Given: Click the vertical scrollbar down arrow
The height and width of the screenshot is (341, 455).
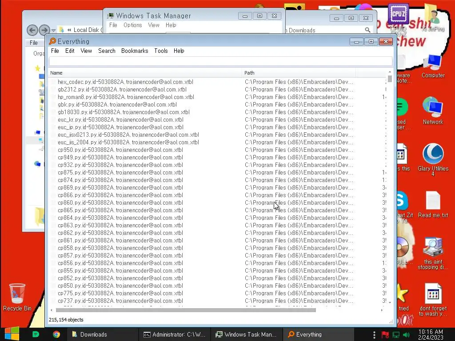Looking at the screenshot, I should (390, 302).
